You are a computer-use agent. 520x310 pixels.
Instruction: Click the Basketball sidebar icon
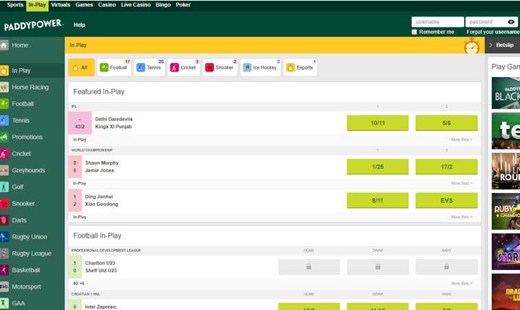click(5, 270)
